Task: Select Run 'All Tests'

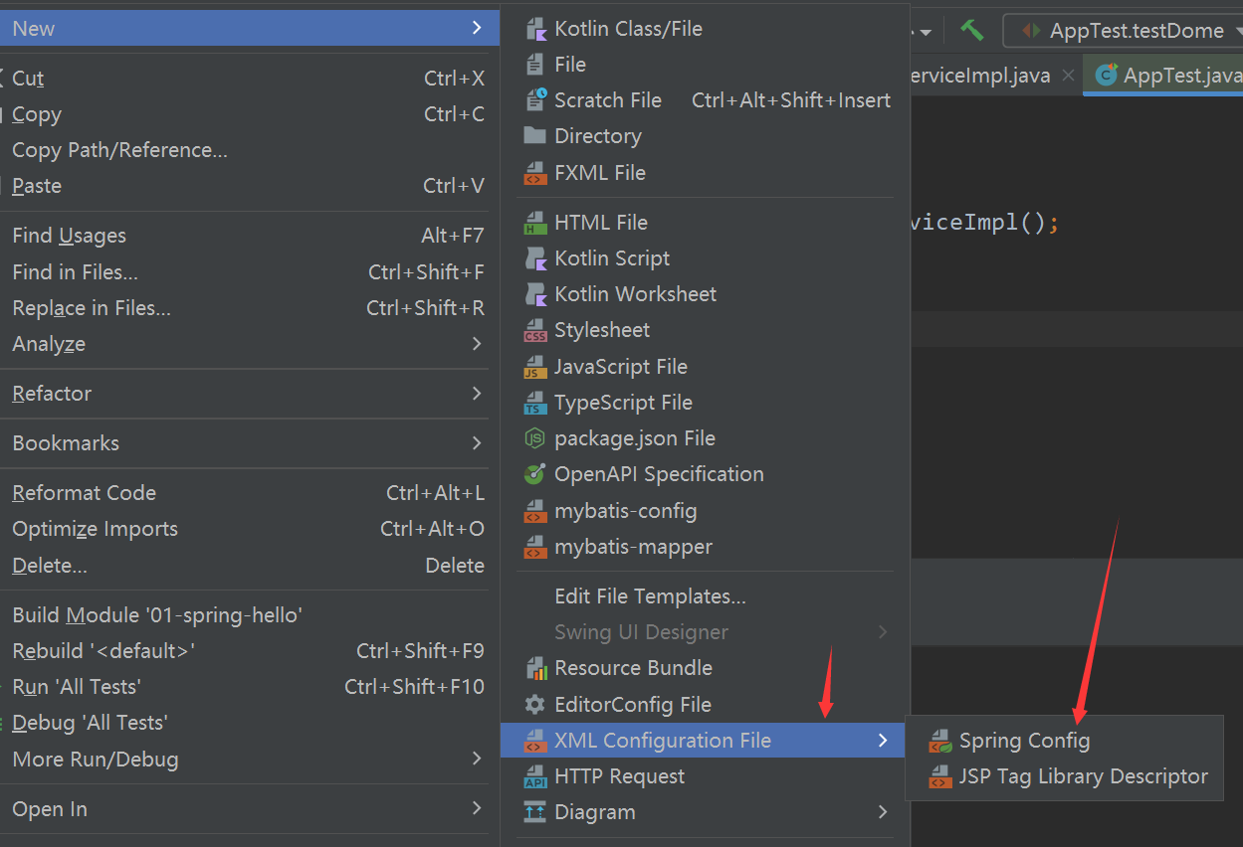Action: [x=250, y=687]
